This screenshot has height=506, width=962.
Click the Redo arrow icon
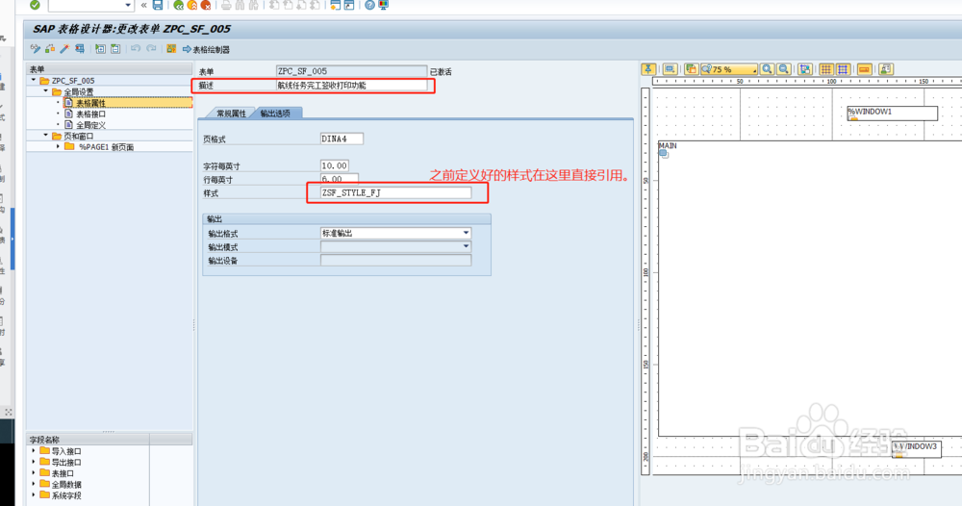coord(151,48)
